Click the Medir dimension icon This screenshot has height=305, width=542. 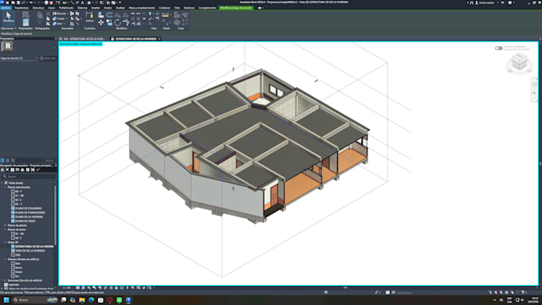click(x=166, y=15)
